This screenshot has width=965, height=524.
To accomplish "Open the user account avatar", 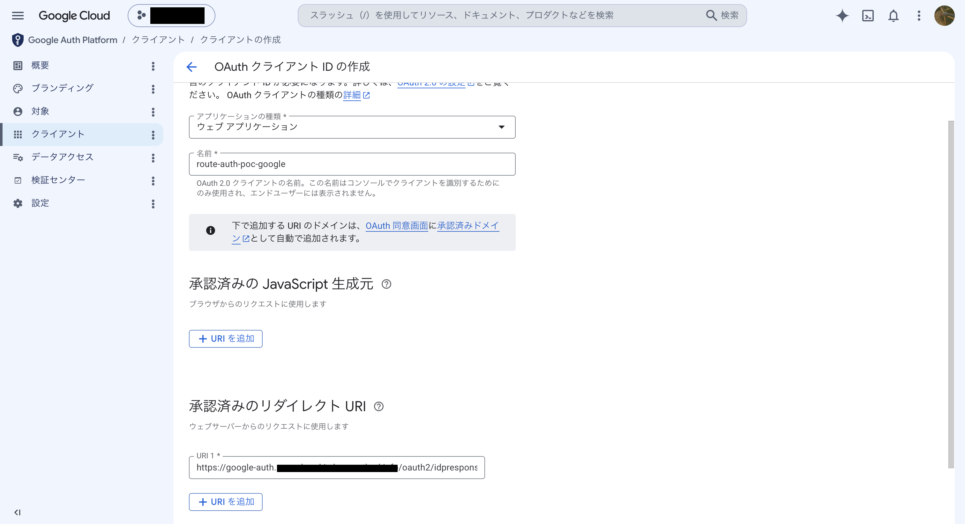I will pyautogui.click(x=944, y=15).
